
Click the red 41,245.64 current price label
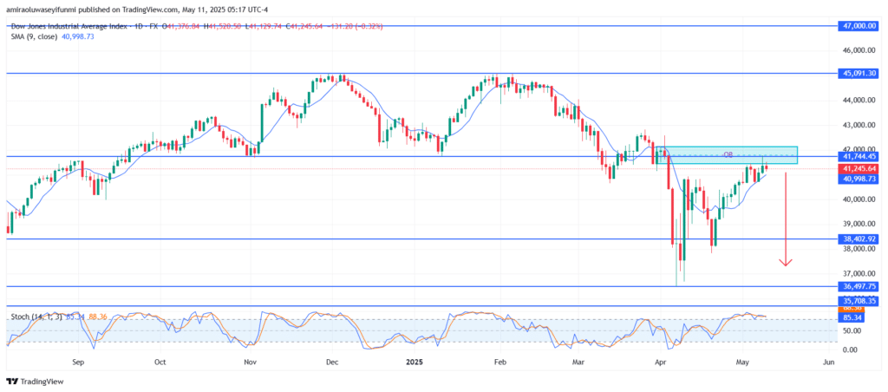858,169
